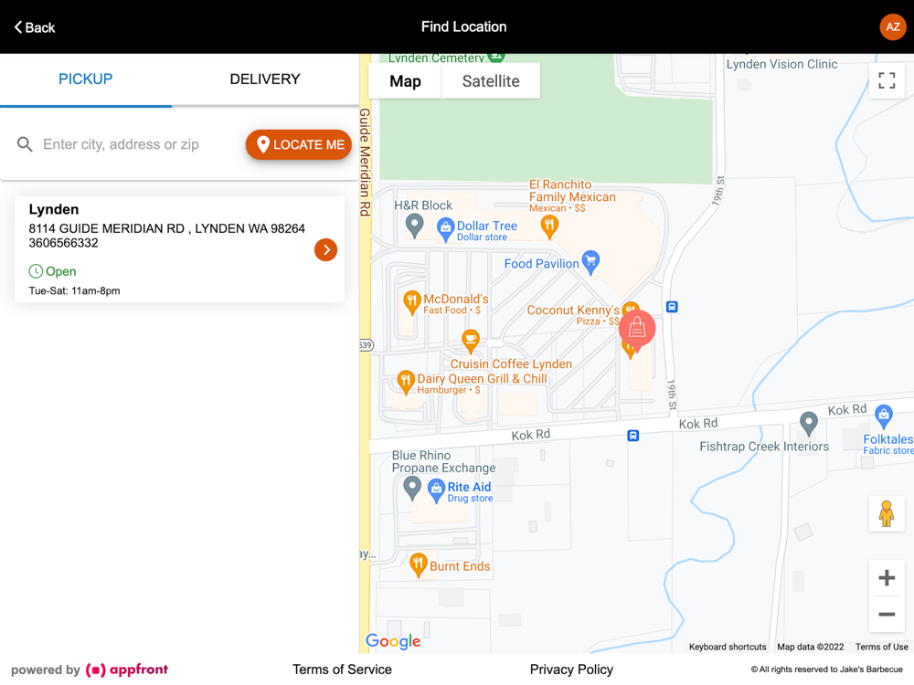Click the Dollar Tree store pin
Viewport: 914px width, 685px height.
[x=446, y=229]
